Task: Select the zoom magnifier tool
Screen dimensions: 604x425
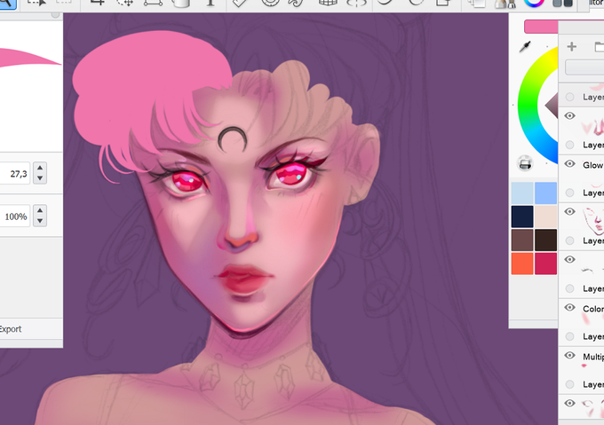Action: point(7,4)
